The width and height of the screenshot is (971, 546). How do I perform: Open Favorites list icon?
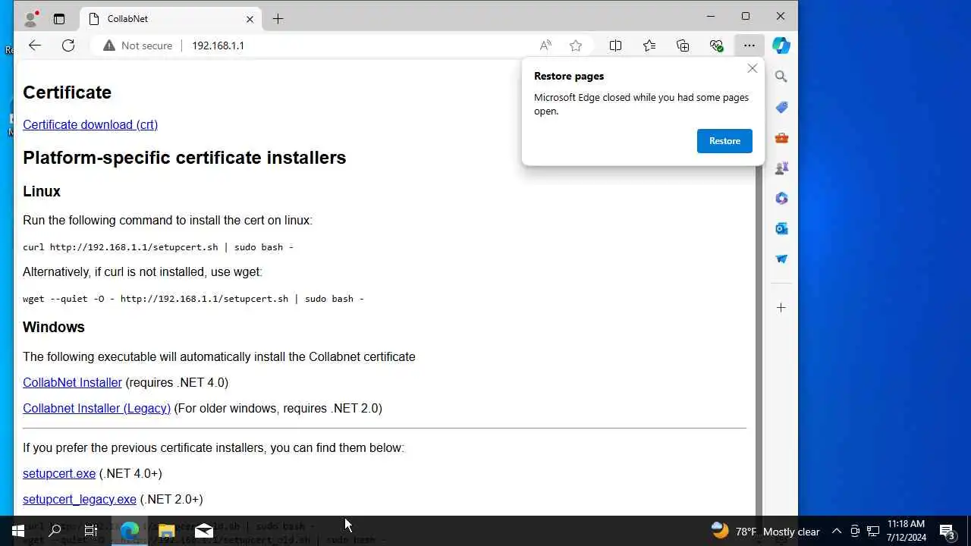point(649,45)
